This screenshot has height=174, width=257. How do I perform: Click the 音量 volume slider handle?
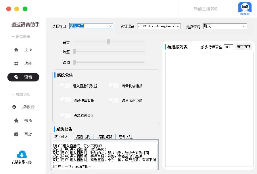(x=108, y=42)
